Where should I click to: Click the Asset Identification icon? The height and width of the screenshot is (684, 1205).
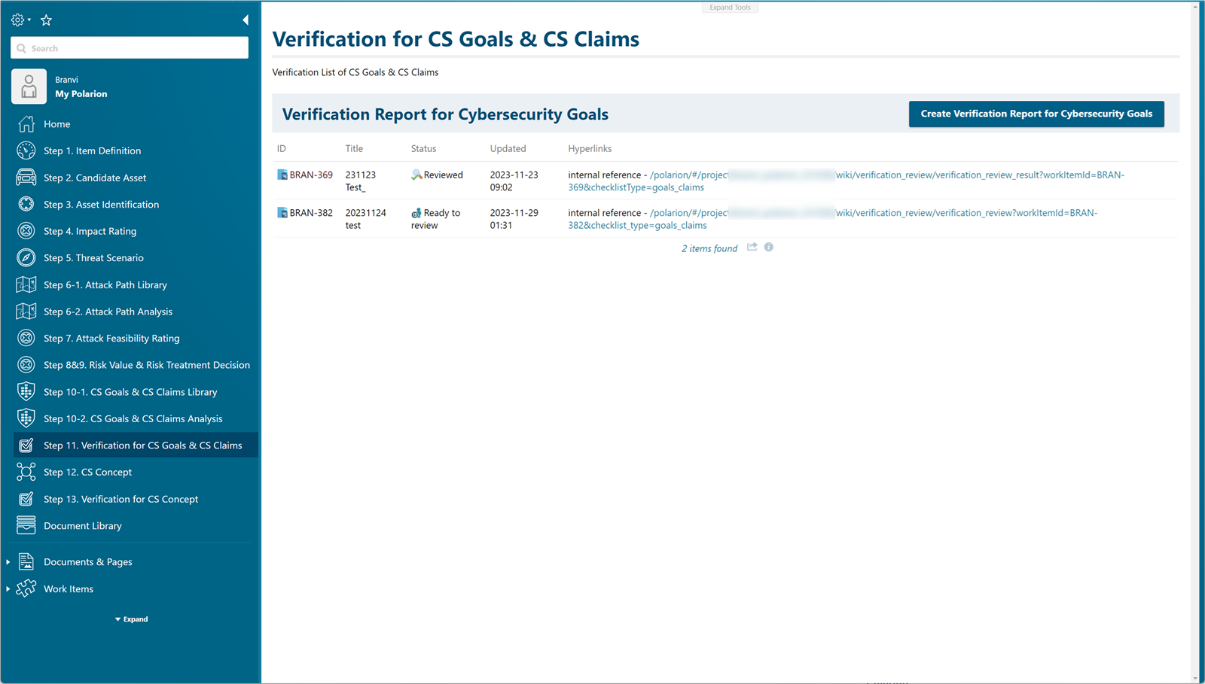[x=26, y=204]
